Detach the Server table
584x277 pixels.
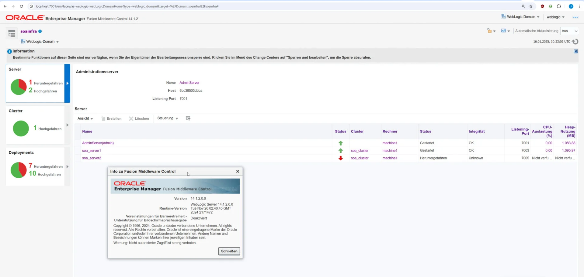coord(188,118)
